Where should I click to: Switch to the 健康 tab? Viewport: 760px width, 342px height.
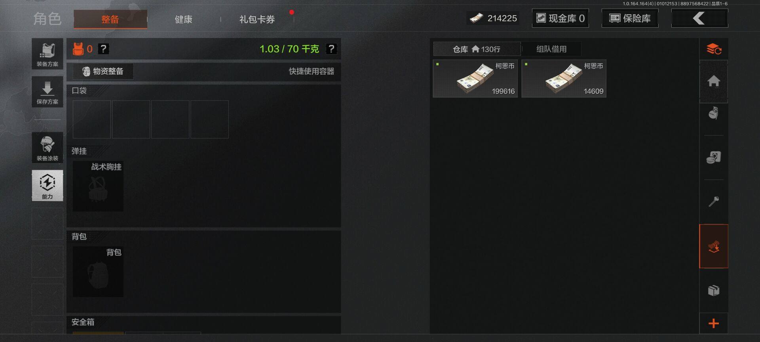coord(184,19)
